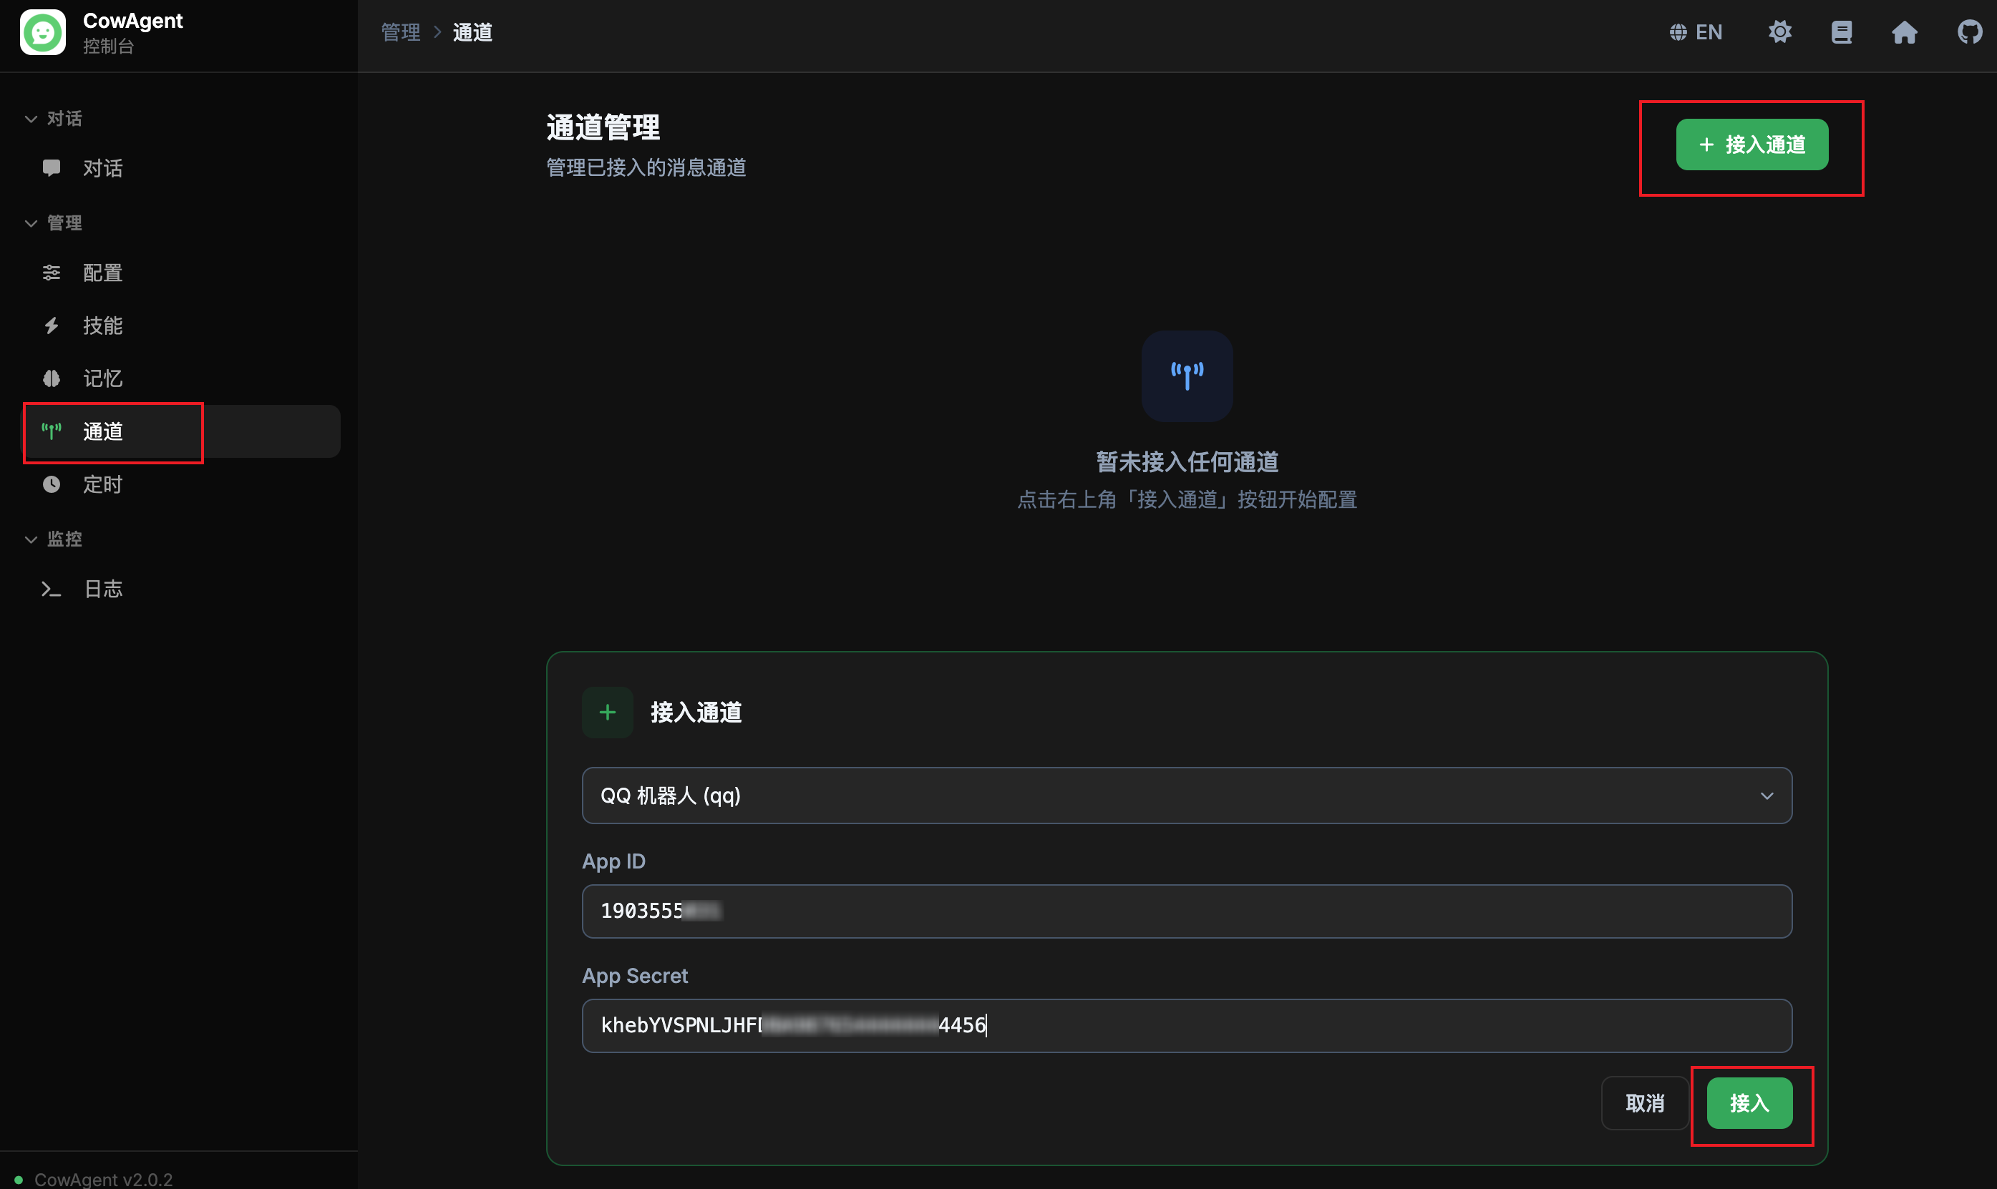Open 配置 settings in sidebar
The width and height of the screenshot is (1997, 1189).
102,273
